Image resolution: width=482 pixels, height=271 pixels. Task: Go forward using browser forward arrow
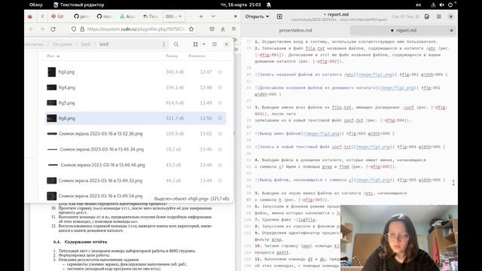(42, 29)
